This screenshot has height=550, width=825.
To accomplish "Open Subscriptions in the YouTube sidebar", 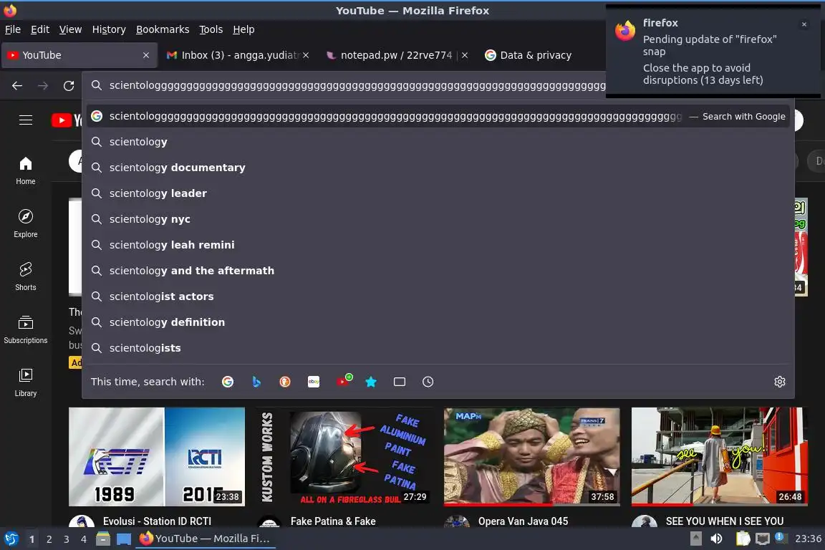I will (x=25, y=330).
